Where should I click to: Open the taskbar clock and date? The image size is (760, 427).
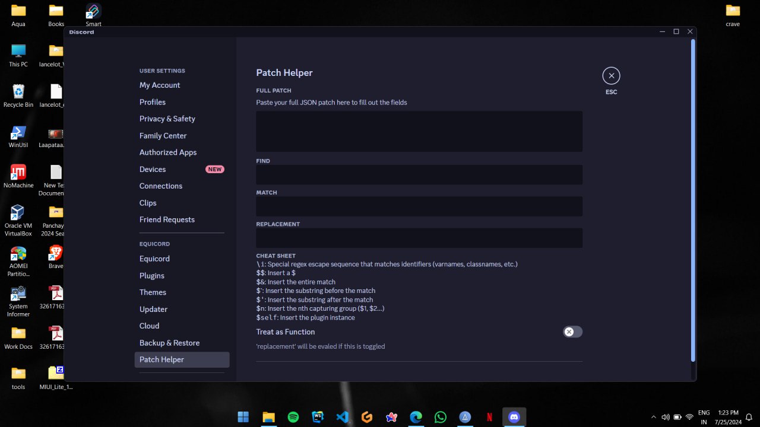pos(728,417)
